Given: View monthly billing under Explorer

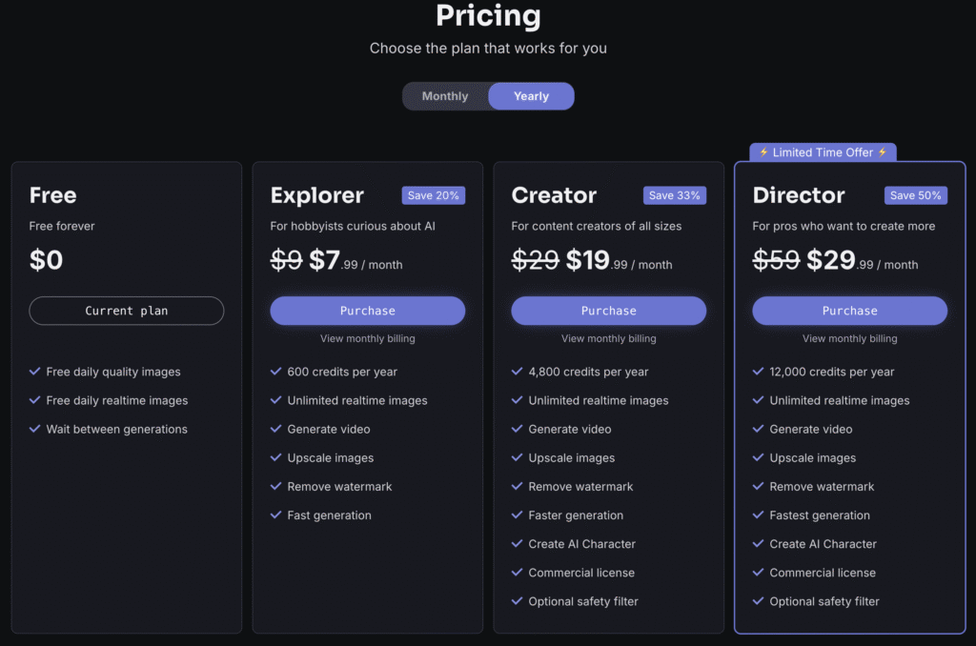Looking at the screenshot, I should click(x=367, y=338).
